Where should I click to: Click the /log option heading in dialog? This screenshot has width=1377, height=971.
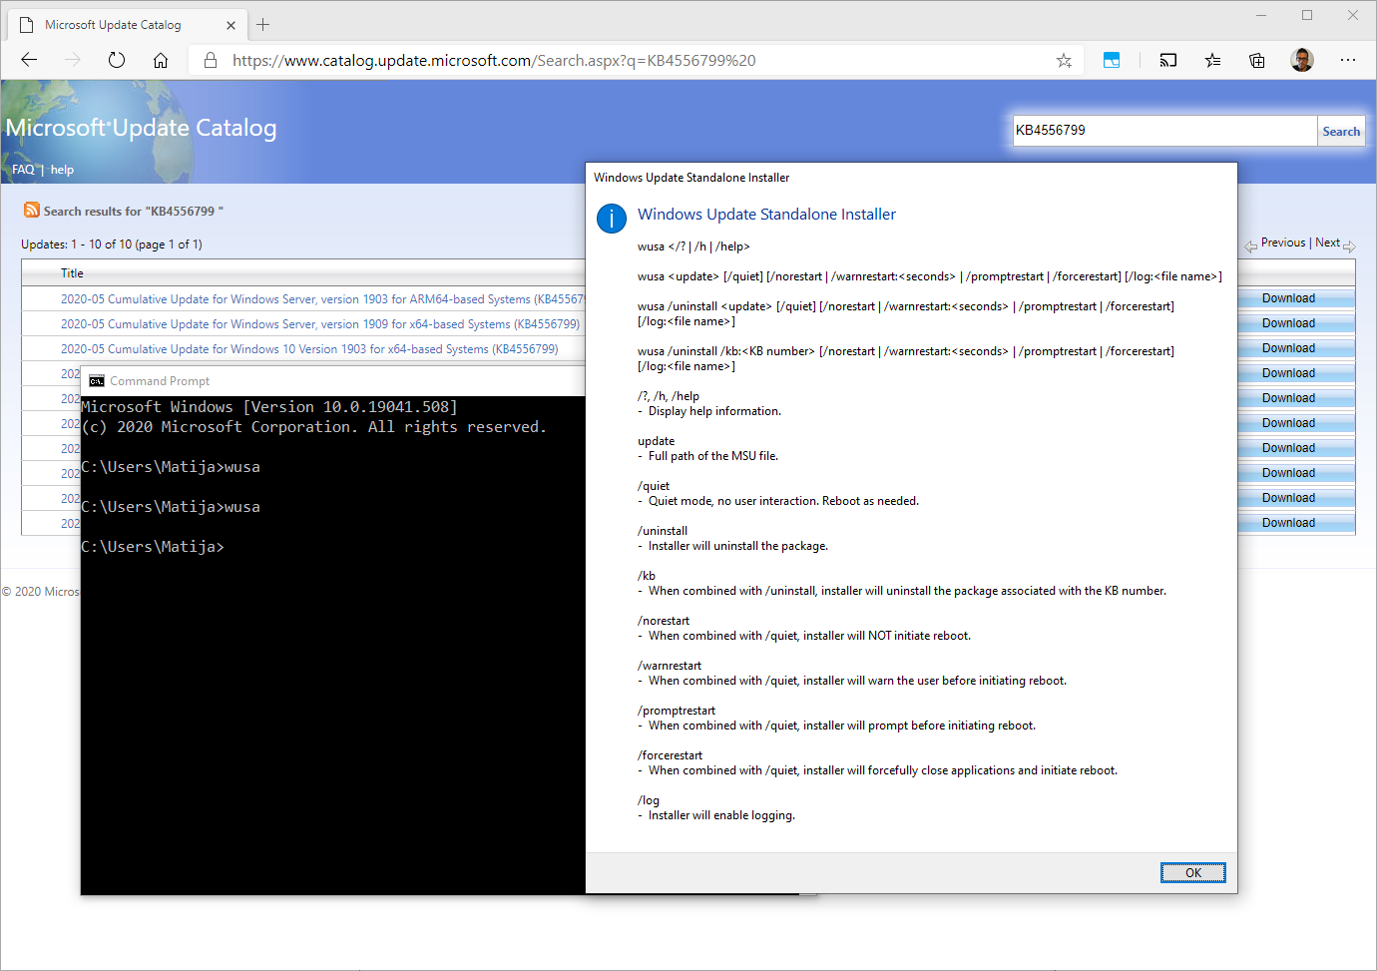[x=649, y=800]
